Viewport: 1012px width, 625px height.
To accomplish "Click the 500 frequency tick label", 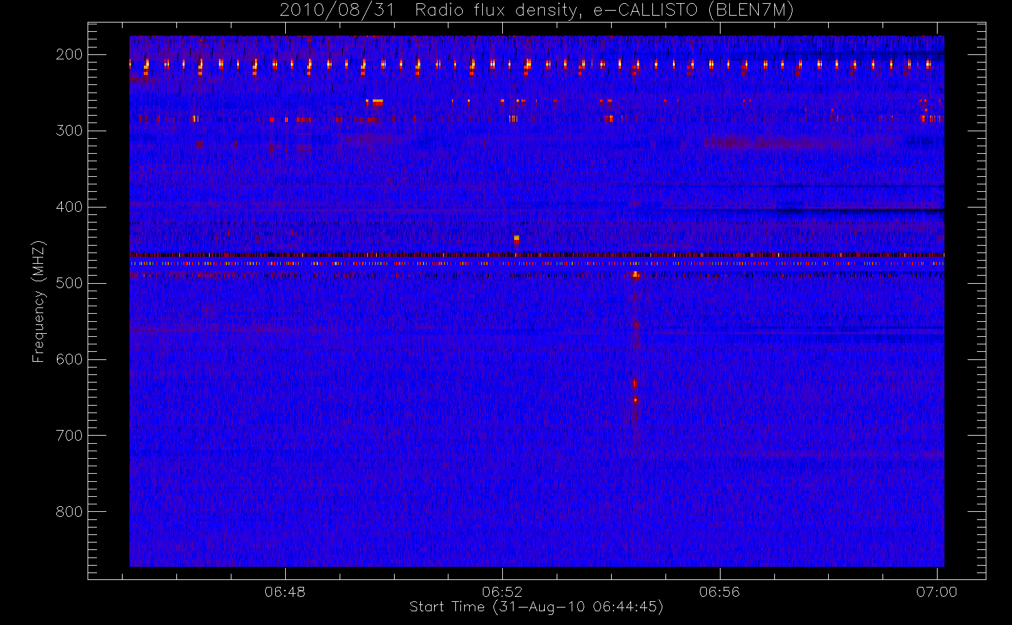I will (69, 283).
